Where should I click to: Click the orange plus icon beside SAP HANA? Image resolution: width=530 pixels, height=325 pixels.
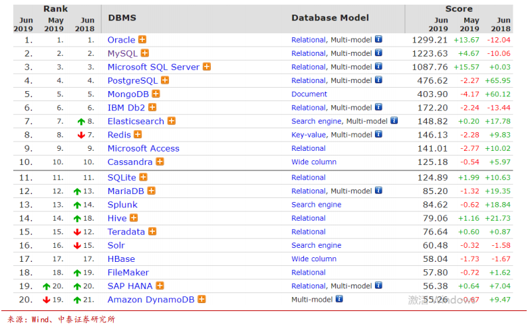pos(160,286)
